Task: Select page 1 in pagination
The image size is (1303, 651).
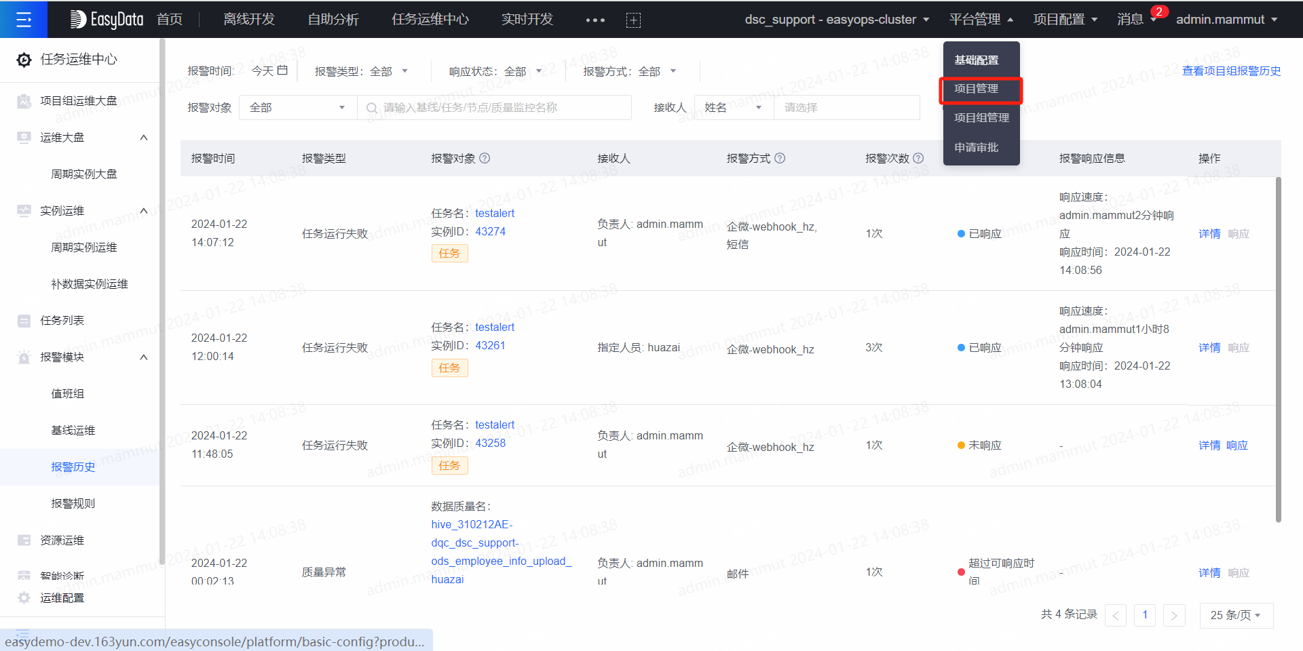Action: click(x=1145, y=615)
